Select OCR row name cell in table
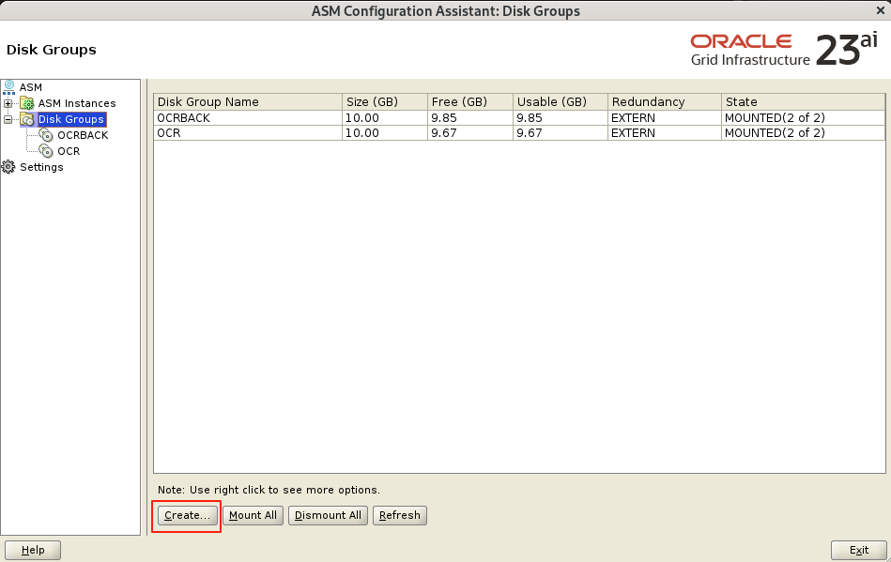Image resolution: width=891 pixels, height=562 pixels. 248,133
